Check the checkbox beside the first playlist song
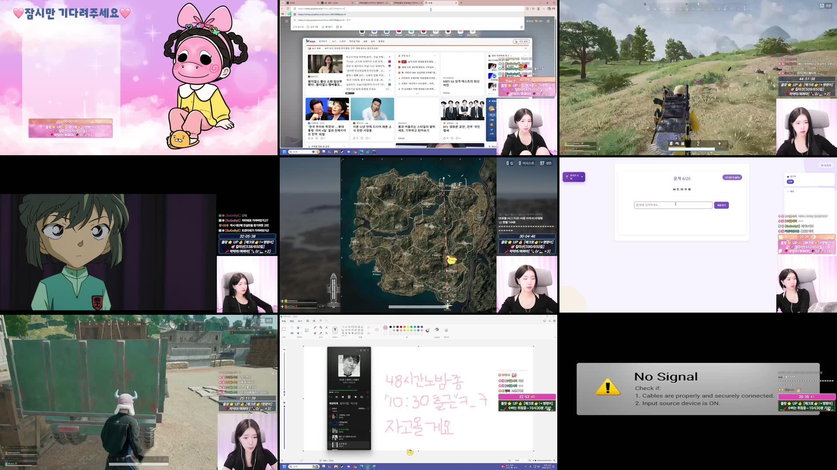 pos(330,415)
